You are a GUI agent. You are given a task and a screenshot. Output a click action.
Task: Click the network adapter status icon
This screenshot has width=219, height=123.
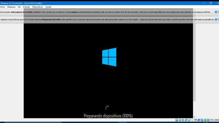pyautogui.click(x=186, y=120)
